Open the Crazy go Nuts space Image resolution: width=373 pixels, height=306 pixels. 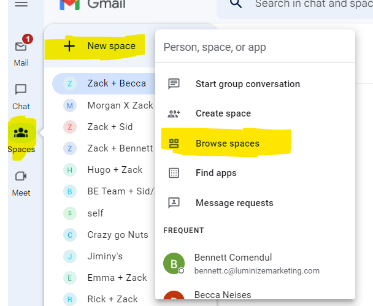(x=104, y=235)
